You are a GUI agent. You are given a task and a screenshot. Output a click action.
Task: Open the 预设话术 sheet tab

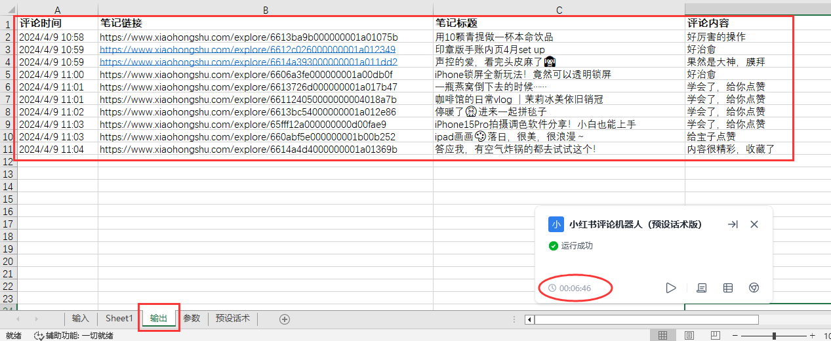click(x=233, y=319)
